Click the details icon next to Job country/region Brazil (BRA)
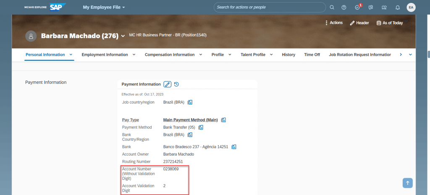The image size is (430, 195). pyautogui.click(x=190, y=102)
